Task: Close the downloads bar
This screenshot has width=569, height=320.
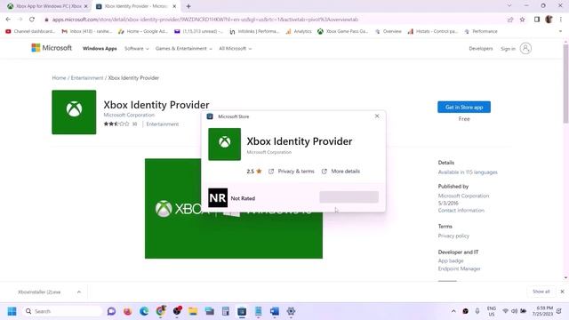Action: (x=562, y=292)
